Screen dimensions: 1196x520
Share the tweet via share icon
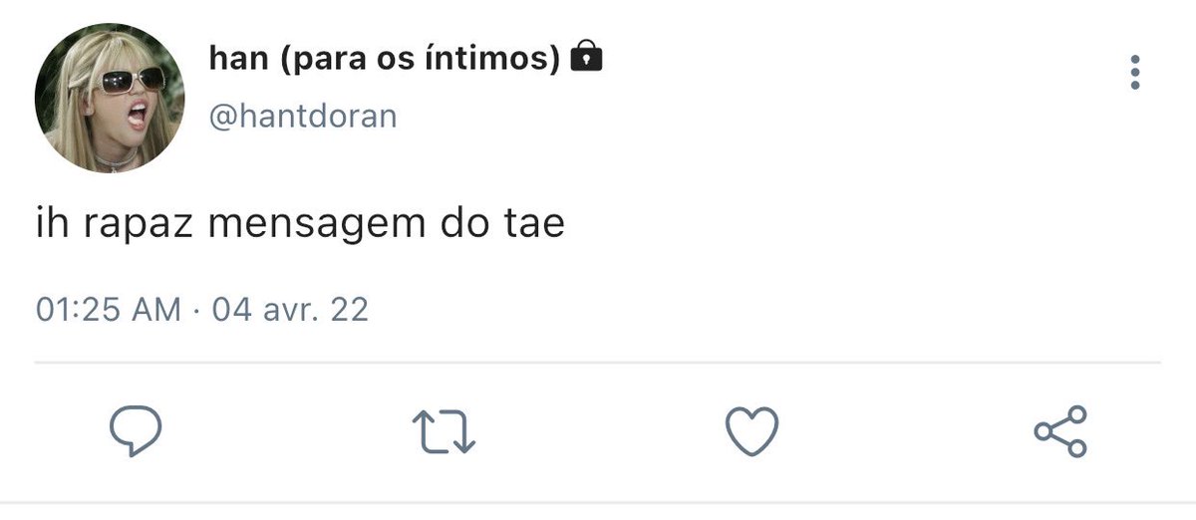click(x=1060, y=431)
